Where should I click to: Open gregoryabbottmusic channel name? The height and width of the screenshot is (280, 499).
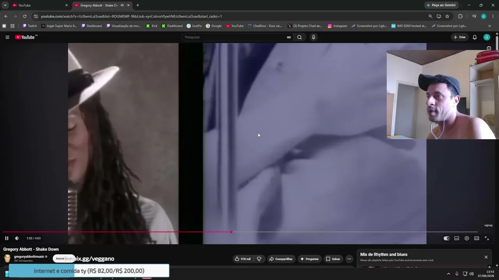[29, 257]
